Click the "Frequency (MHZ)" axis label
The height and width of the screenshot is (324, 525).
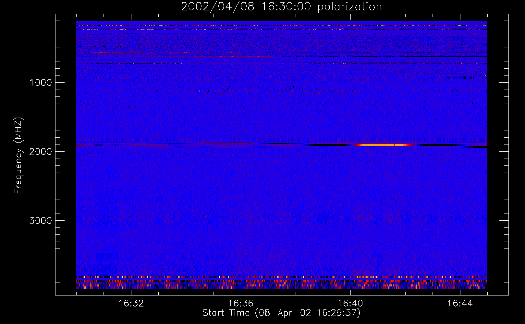(x=18, y=156)
